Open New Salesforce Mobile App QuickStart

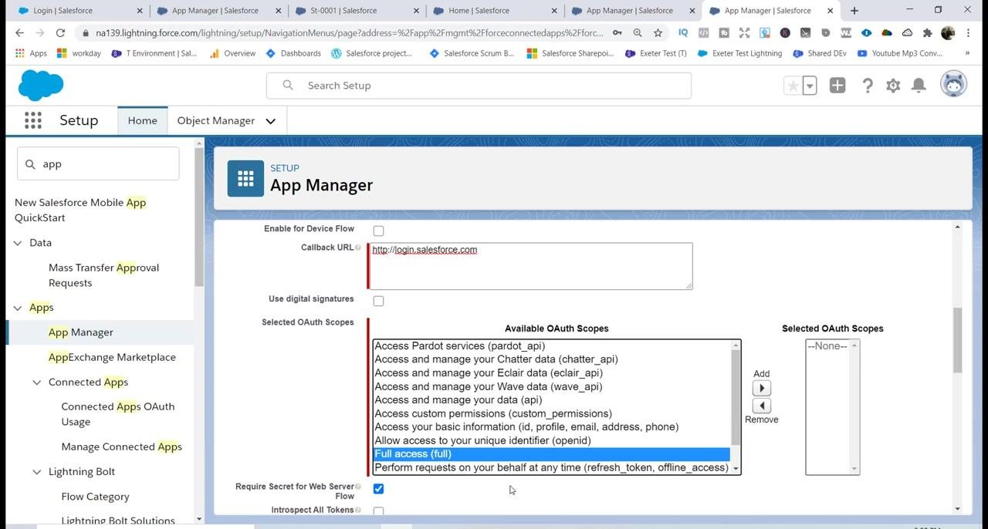pos(80,210)
